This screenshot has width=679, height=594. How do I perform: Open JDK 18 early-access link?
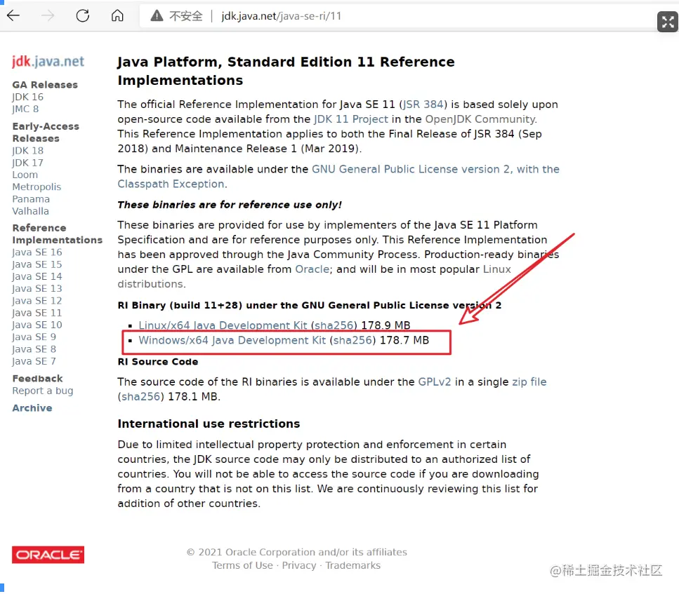pos(27,151)
